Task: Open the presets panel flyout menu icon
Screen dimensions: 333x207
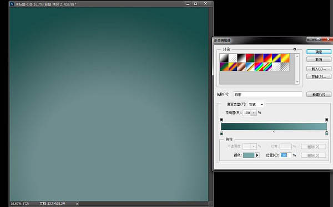Action: pyautogui.click(x=295, y=49)
